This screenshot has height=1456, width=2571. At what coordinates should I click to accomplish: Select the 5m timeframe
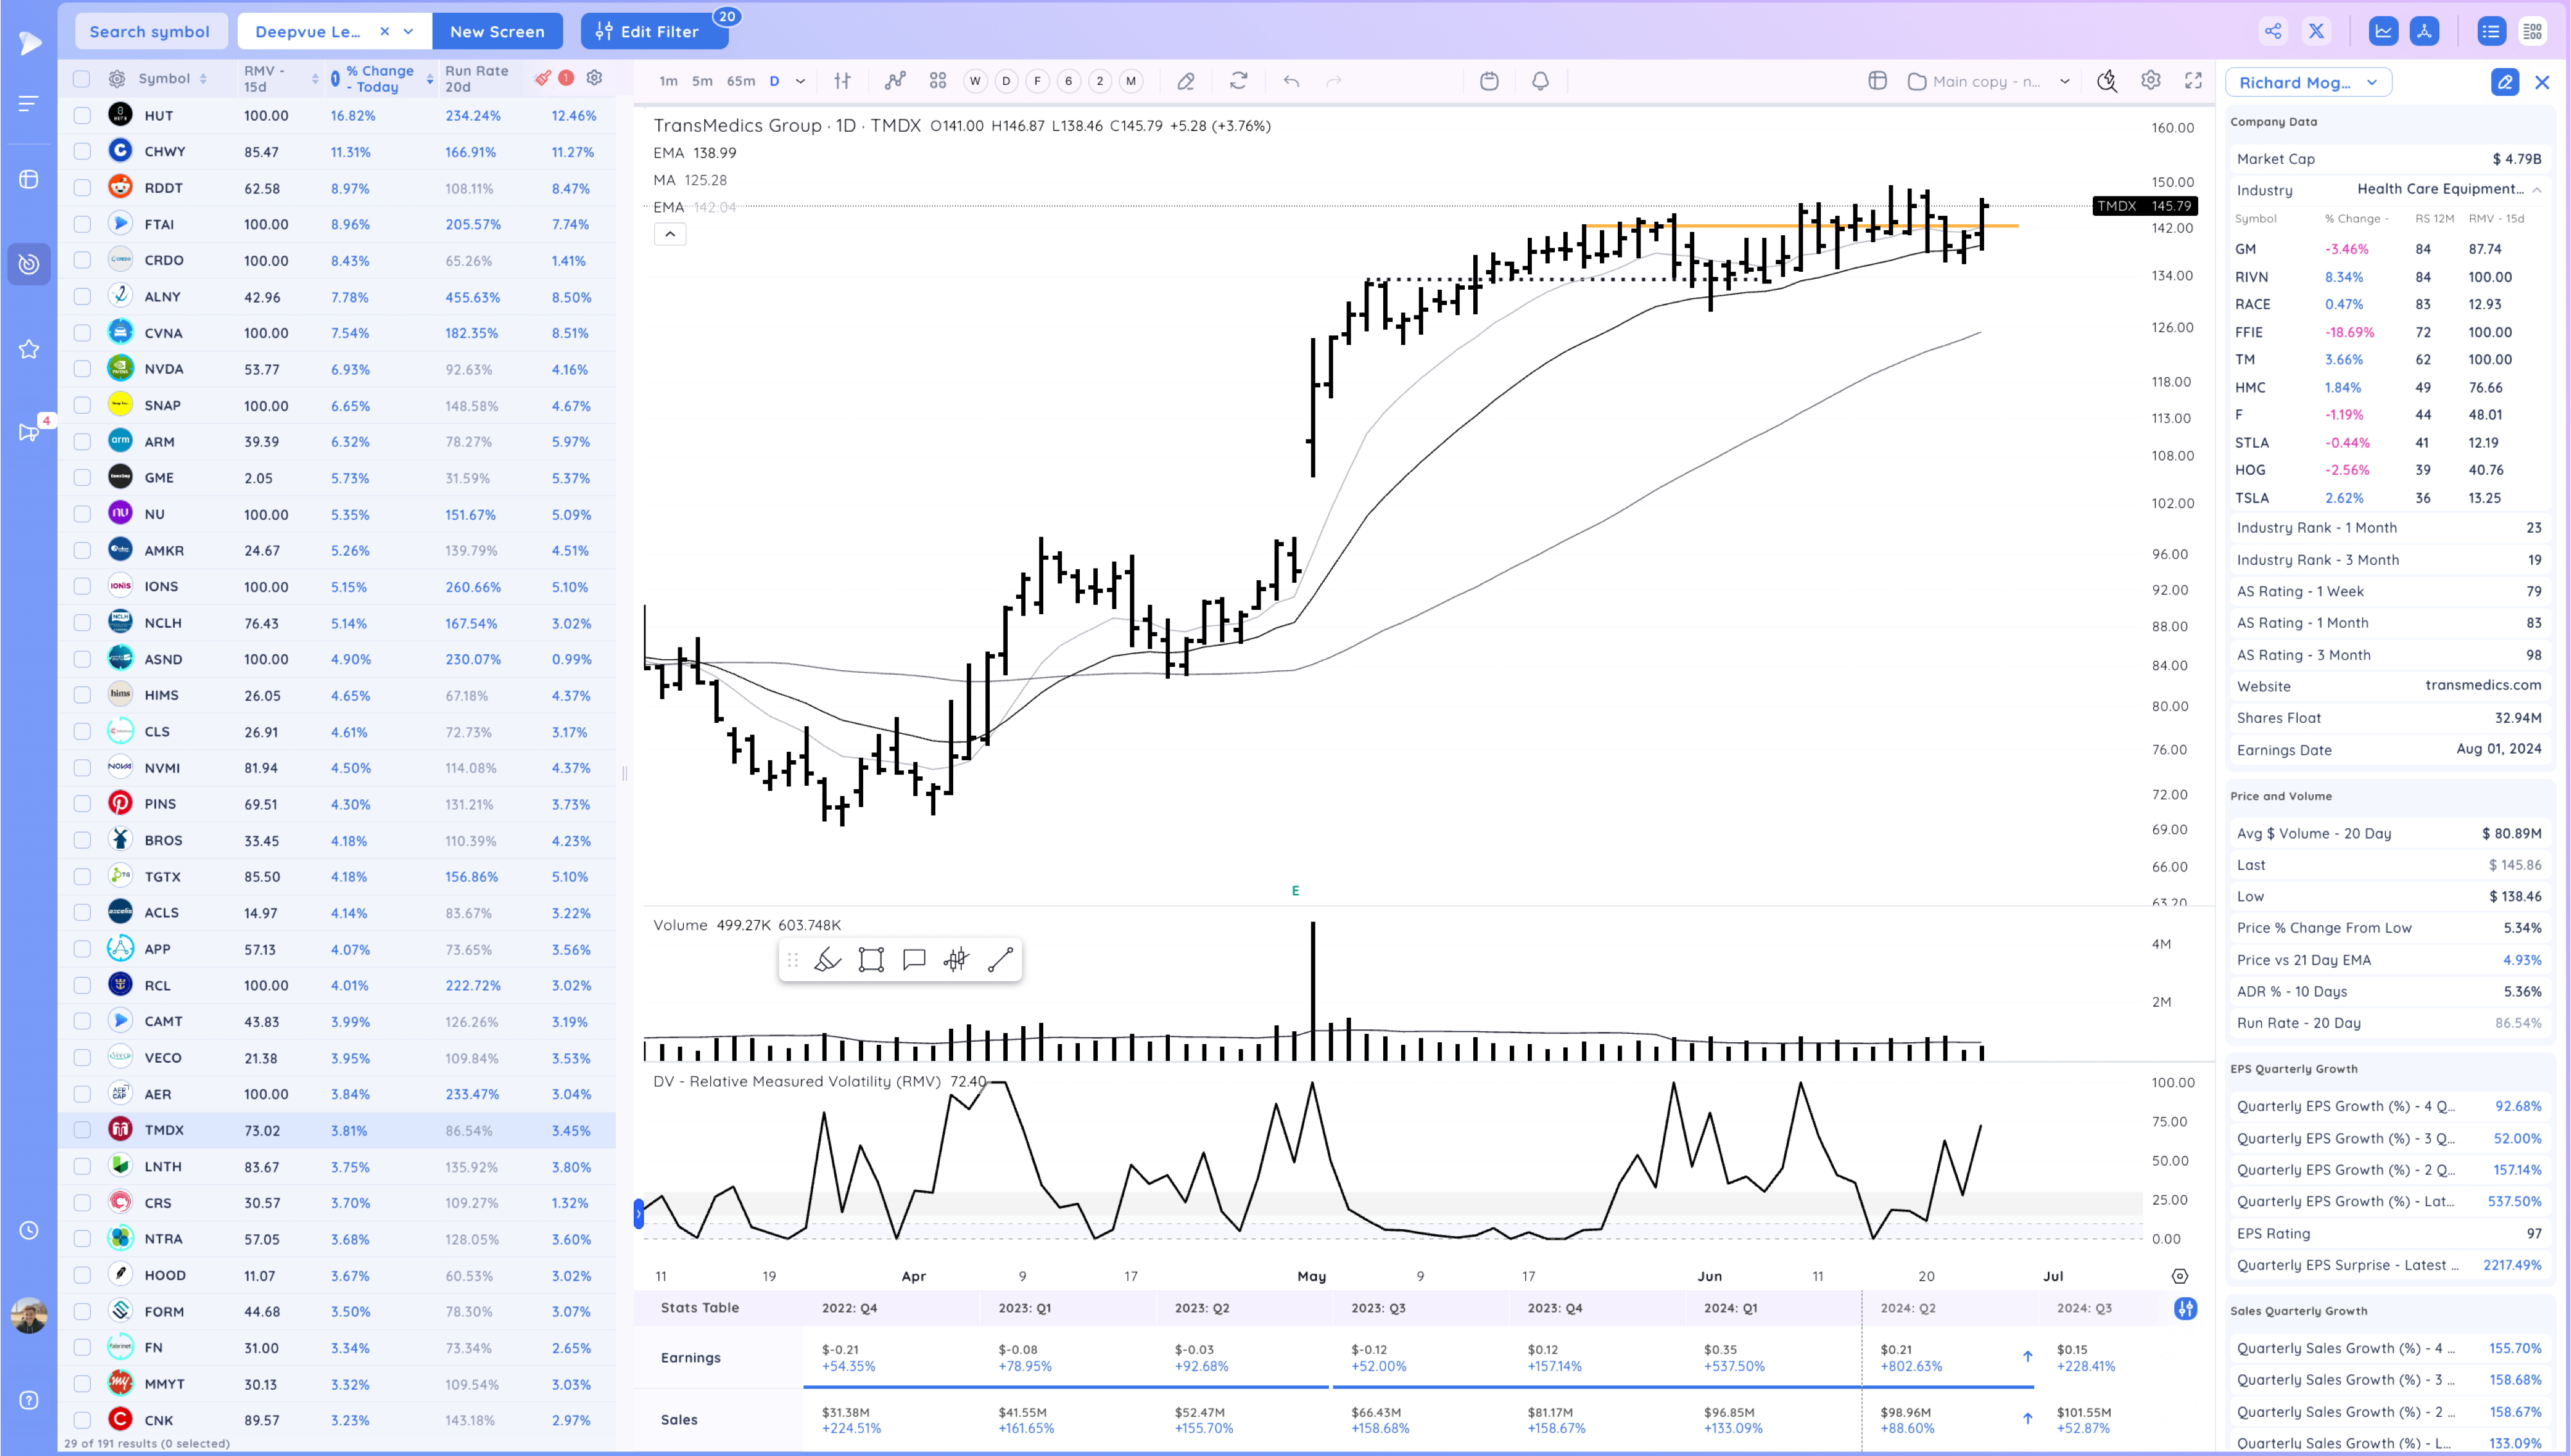pyautogui.click(x=703, y=81)
